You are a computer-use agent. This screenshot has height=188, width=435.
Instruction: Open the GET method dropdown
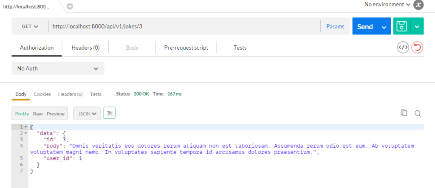pos(30,26)
